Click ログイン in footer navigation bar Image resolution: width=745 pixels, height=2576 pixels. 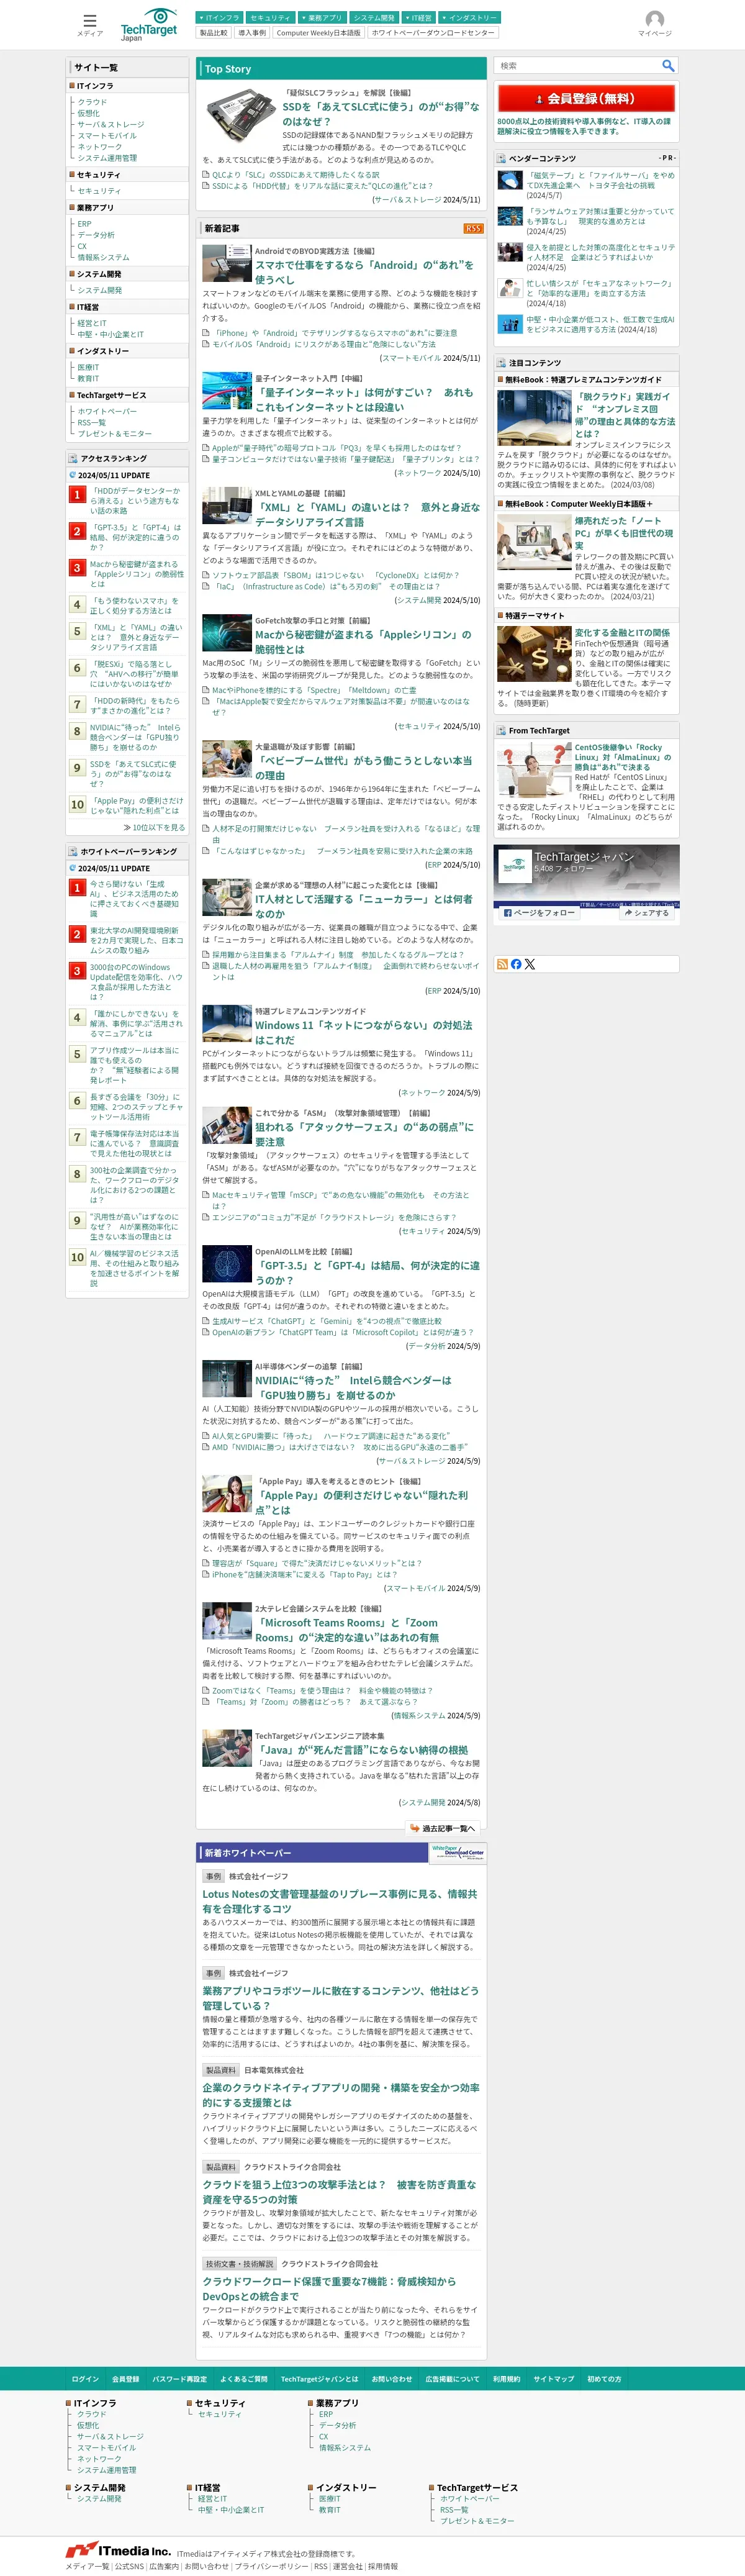point(86,2379)
